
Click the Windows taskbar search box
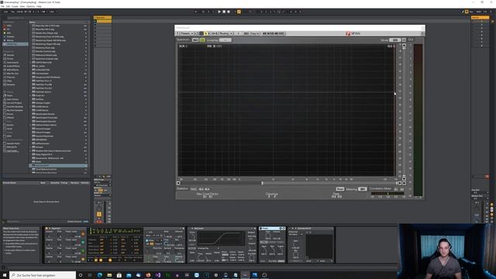(x=43, y=275)
